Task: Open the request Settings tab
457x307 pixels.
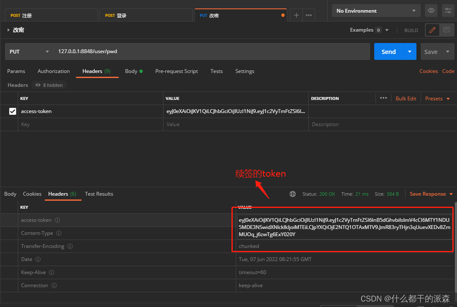Action: tap(245, 71)
